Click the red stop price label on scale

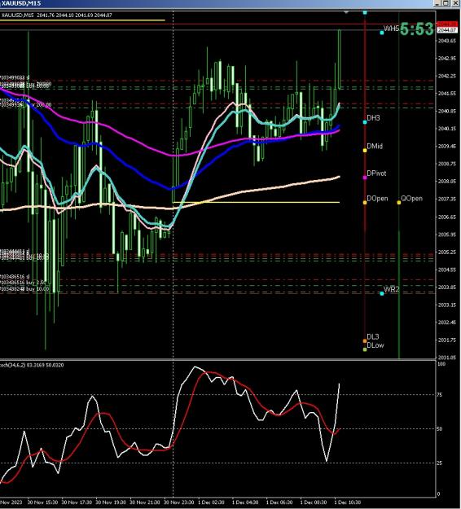click(446, 24)
